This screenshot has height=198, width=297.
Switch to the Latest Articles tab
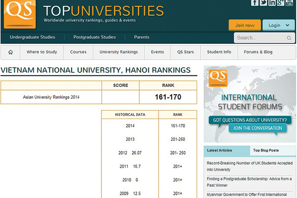coord(227,150)
